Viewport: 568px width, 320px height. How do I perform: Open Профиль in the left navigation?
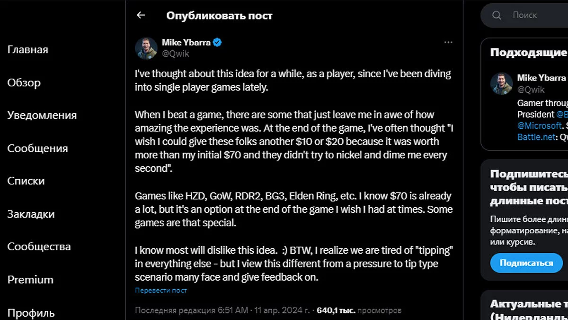coord(31,313)
